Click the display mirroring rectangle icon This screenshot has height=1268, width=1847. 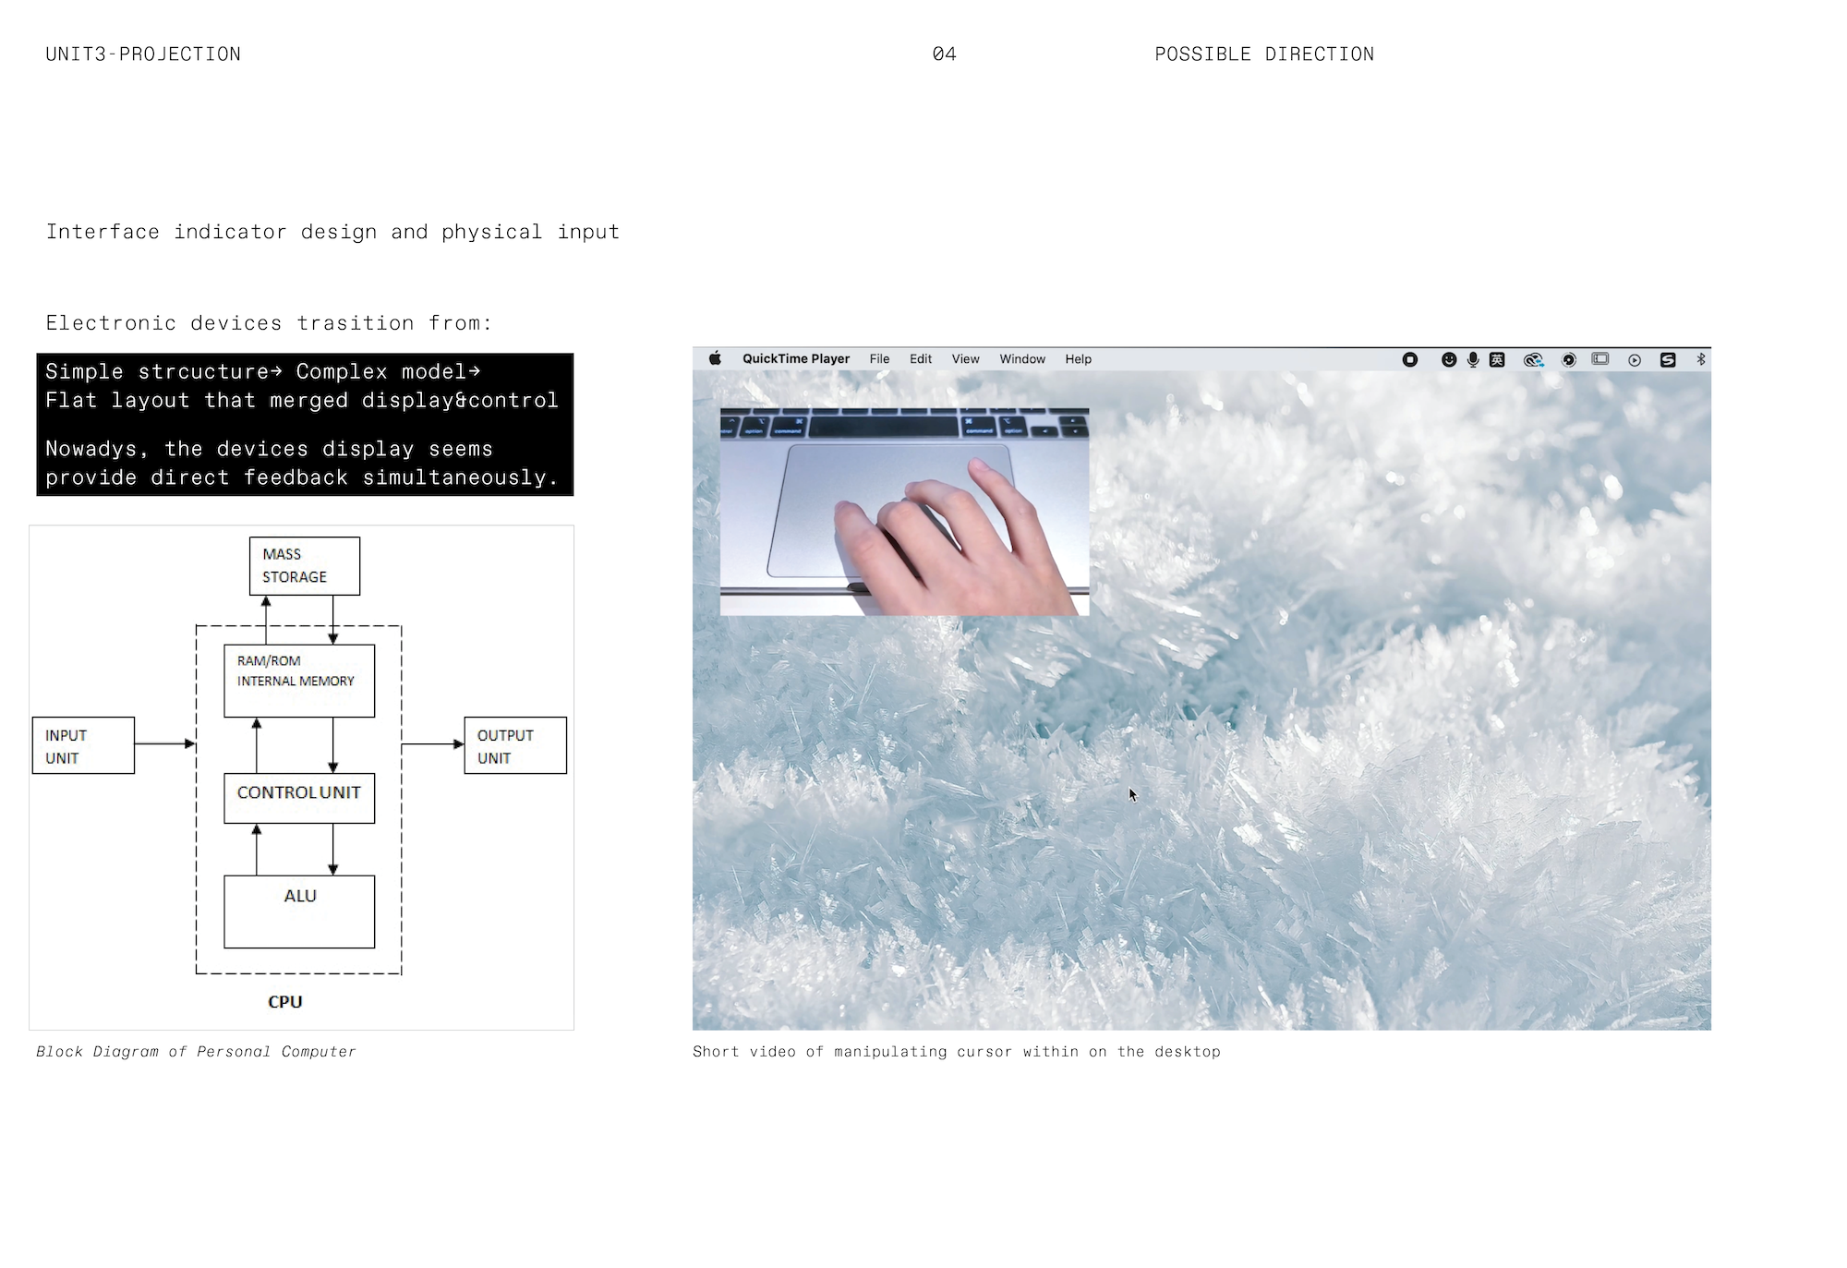pos(1600,359)
